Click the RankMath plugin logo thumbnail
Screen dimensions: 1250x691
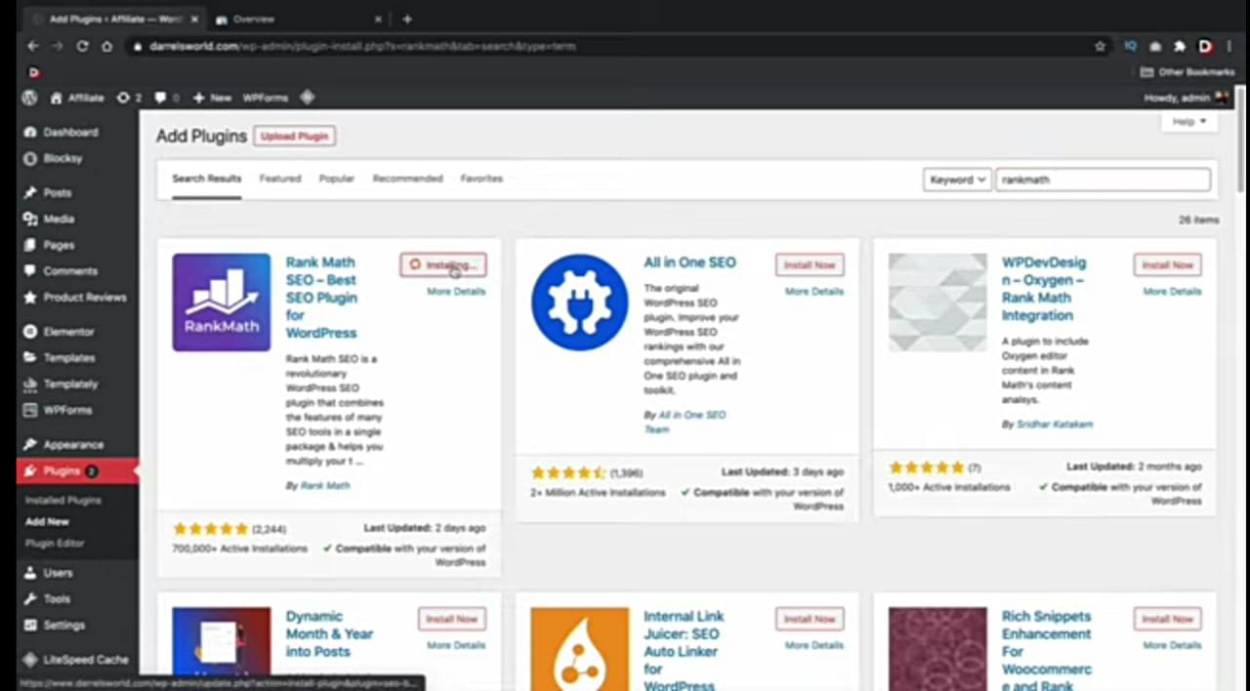(222, 303)
